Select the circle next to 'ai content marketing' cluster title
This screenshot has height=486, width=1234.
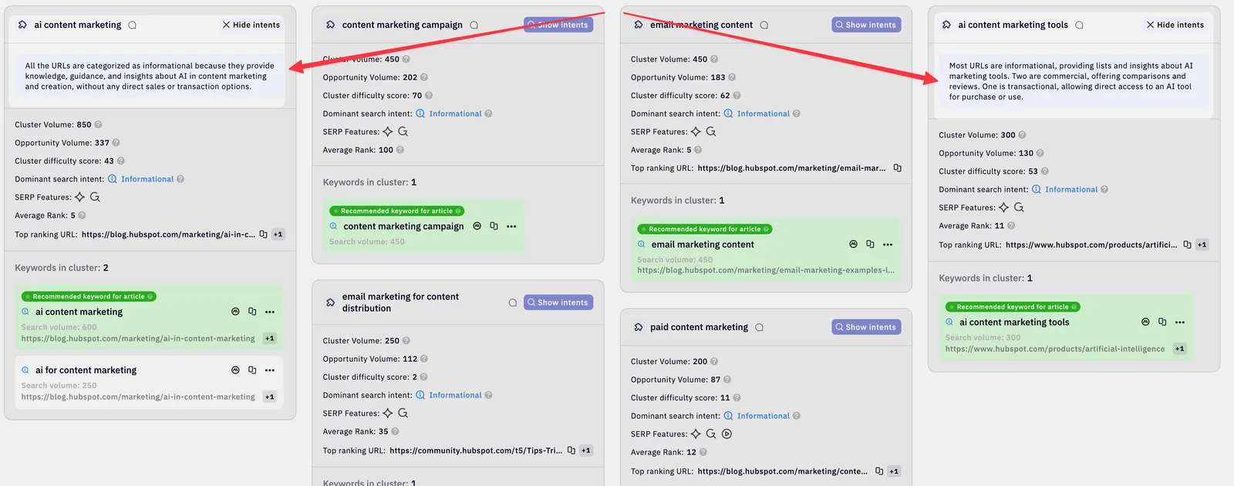click(133, 25)
